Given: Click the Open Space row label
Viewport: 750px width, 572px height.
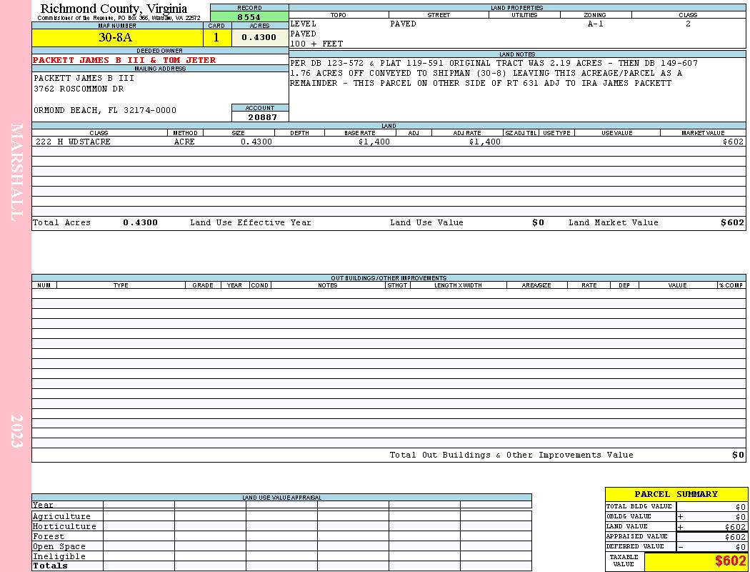Looking at the screenshot, I should click(59, 547).
